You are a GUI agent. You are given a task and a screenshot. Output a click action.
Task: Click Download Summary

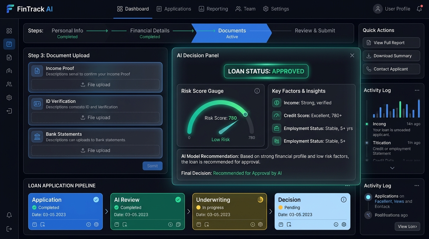coord(391,56)
